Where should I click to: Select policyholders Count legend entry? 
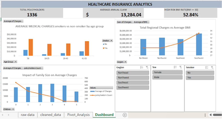102,95
